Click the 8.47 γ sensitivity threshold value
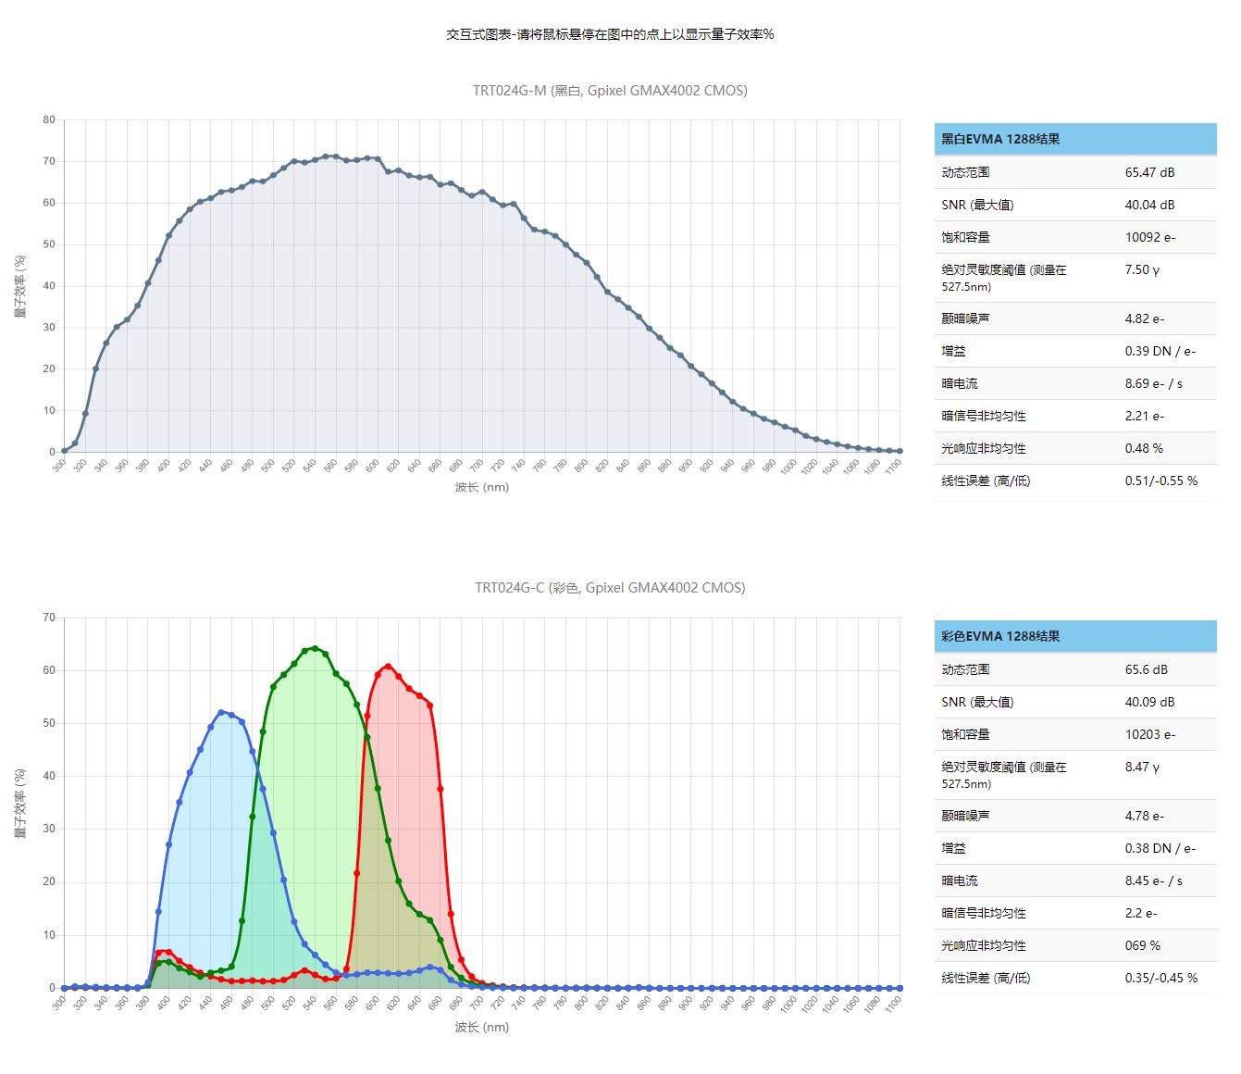Viewport: 1241px width, 1074px height. click(1142, 767)
